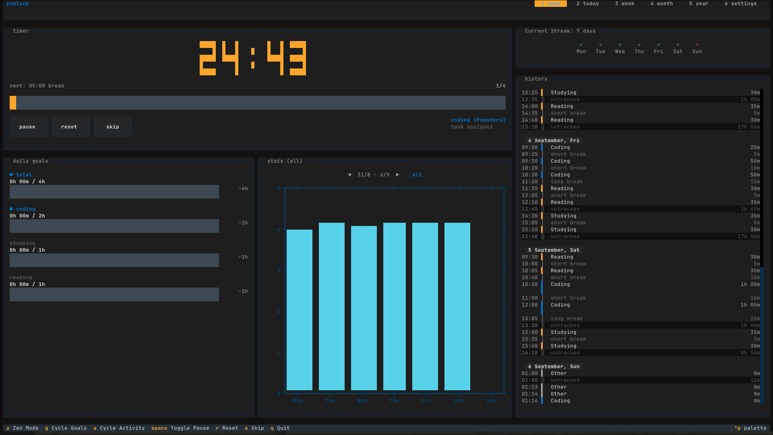Click the history panel scrollbar
Screen dimensions: 773x435
(x=762, y=246)
